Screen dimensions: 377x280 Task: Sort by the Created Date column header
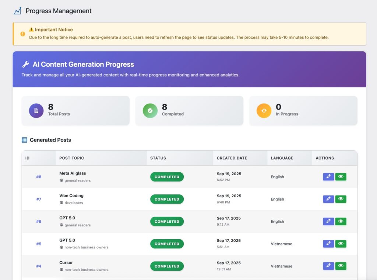(x=232, y=158)
